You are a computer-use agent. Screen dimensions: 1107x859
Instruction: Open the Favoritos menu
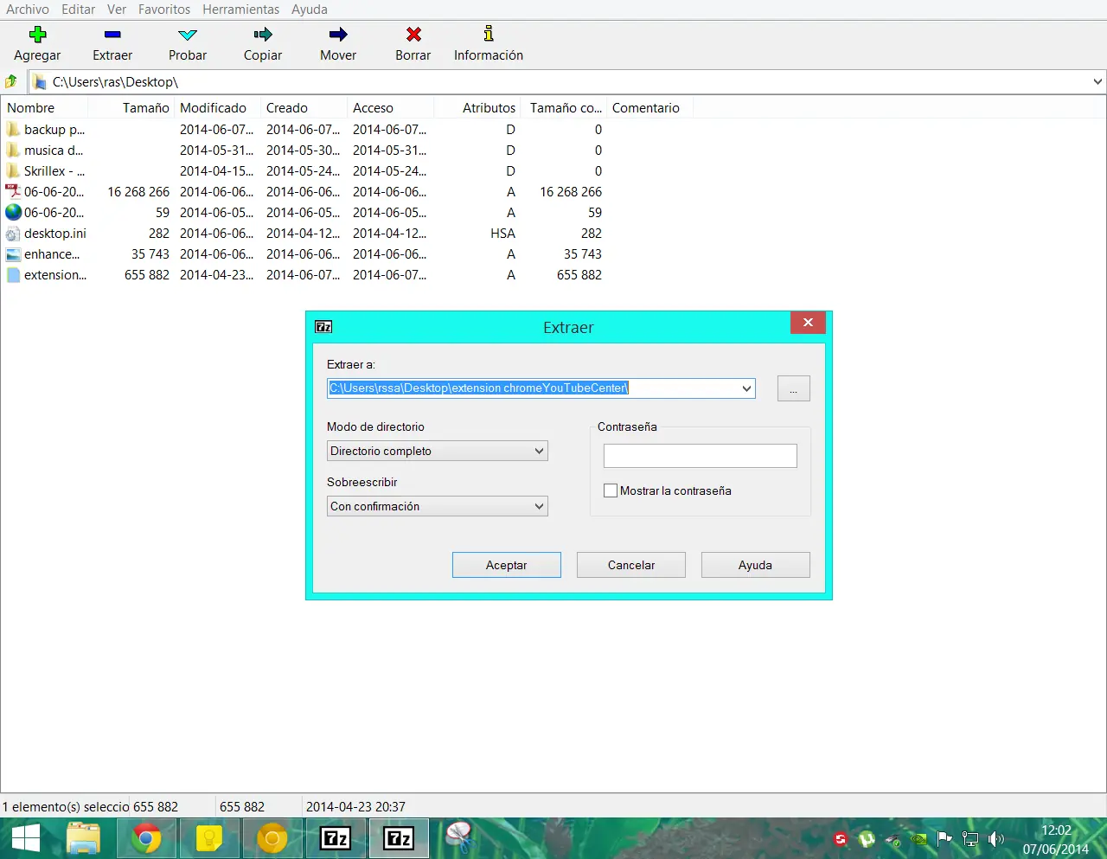[x=164, y=10]
